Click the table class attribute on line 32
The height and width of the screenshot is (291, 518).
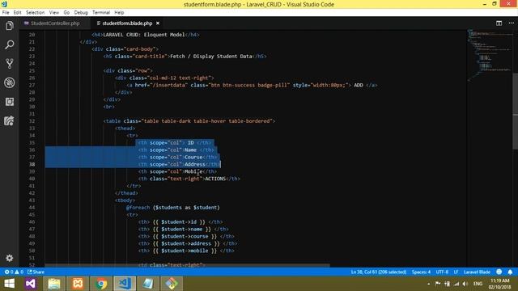pos(198,121)
